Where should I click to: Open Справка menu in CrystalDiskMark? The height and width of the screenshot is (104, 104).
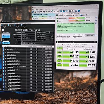tap(77, 44)
